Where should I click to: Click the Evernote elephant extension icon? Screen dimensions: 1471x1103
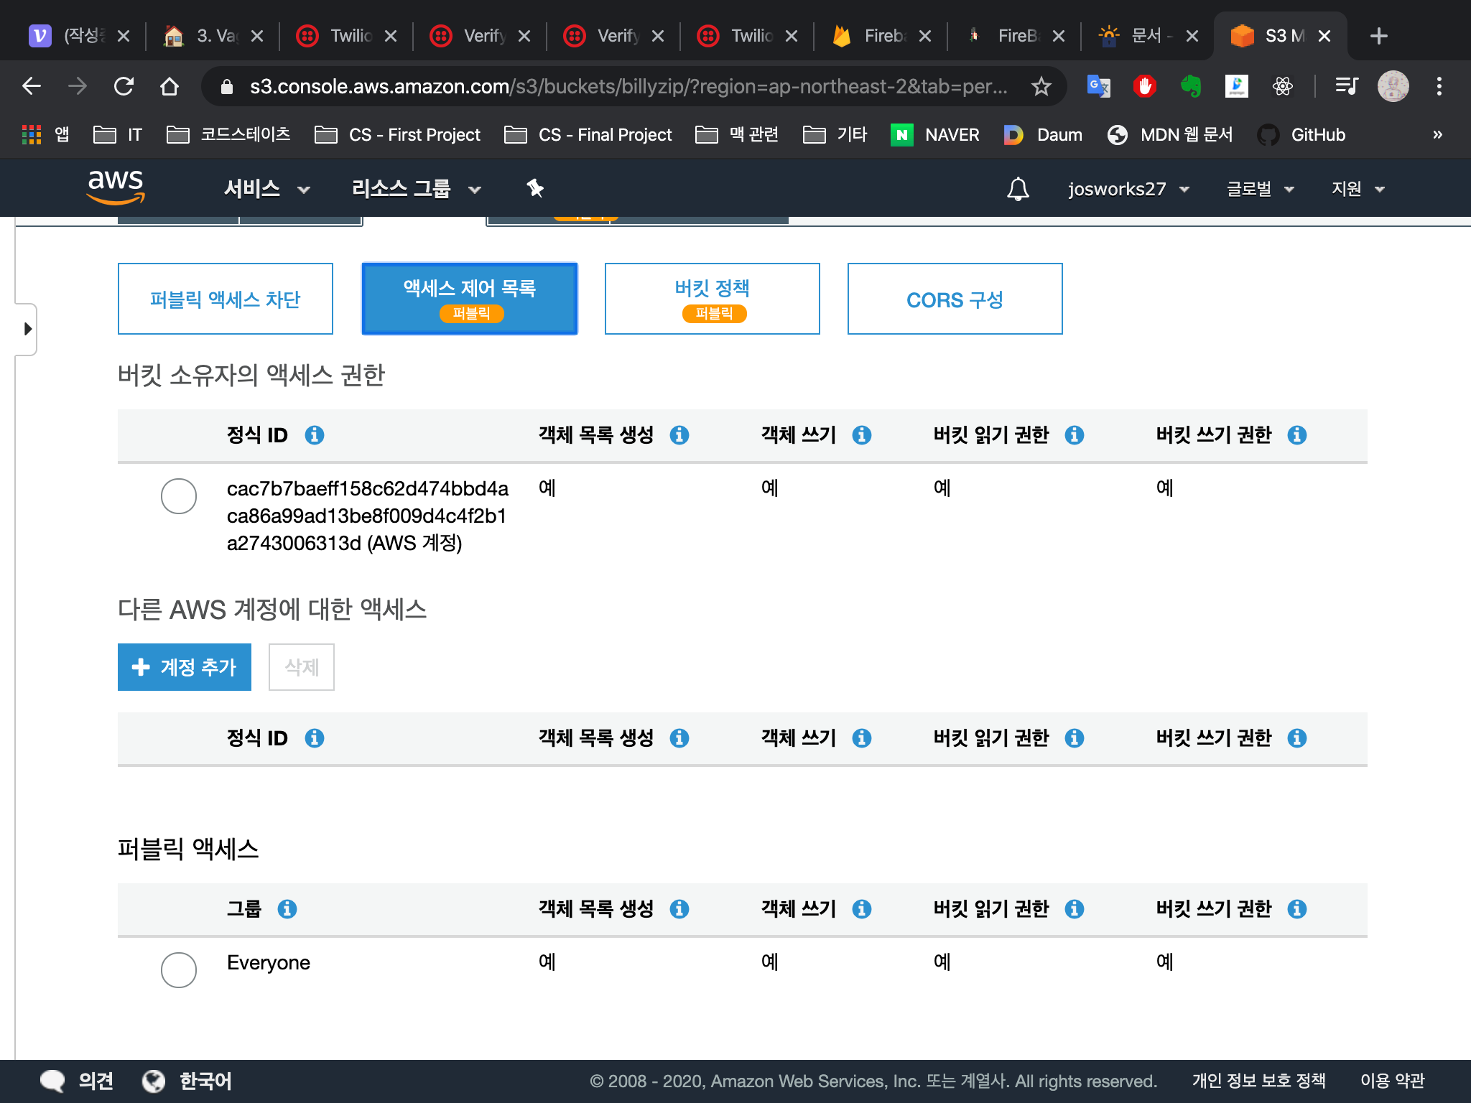(1190, 87)
